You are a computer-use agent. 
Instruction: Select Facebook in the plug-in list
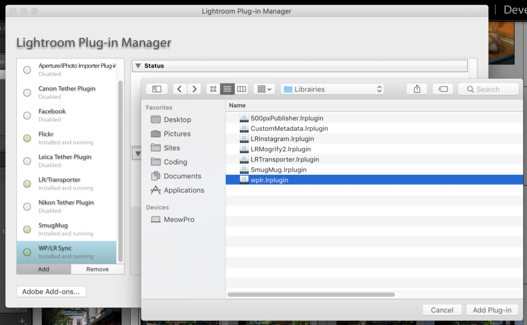(66, 116)
